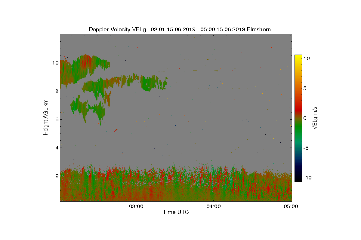The image size is (361, 240).
Task: Click the colorbar tick label 0
Action: point(305,118)
